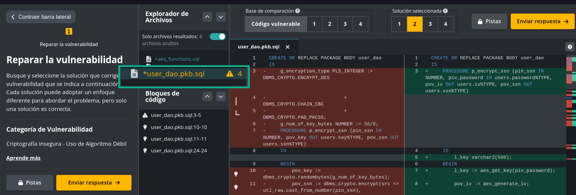Click left pane line 1 'CREATE OR REPLACE PACKAGE BODY'
Image resolution: width=576 pixels, height=195 pixels.
tap(325, 58)
